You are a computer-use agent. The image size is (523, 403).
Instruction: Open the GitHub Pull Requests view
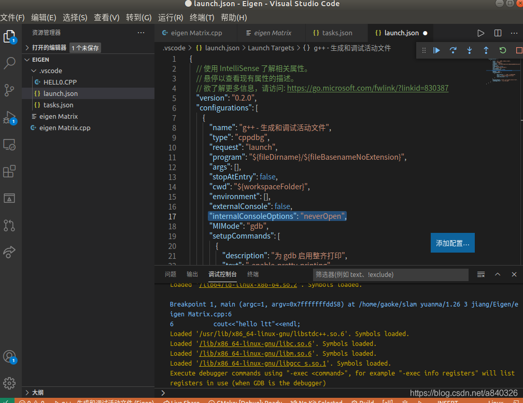click(x=9, y=226)
